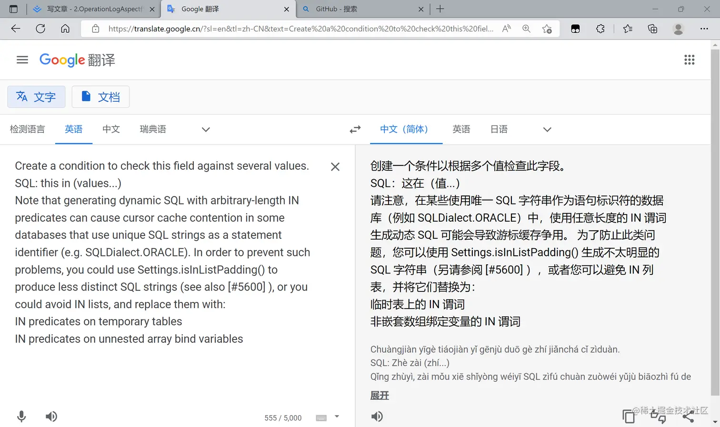720x427 pixels.
Task: Switch to the 文档 document translation mode
Action: pos(100,97)
